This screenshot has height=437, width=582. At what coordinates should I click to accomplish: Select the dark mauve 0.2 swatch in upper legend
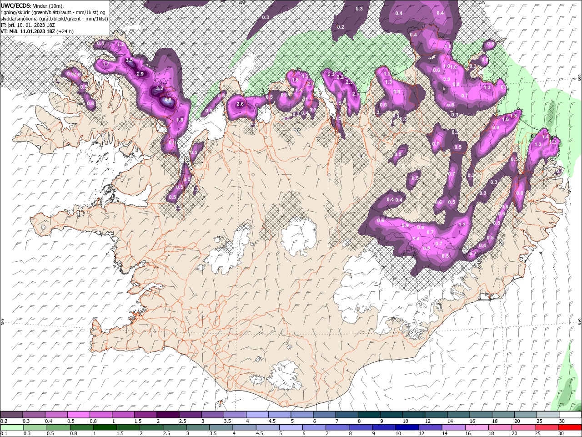point(11,415)
